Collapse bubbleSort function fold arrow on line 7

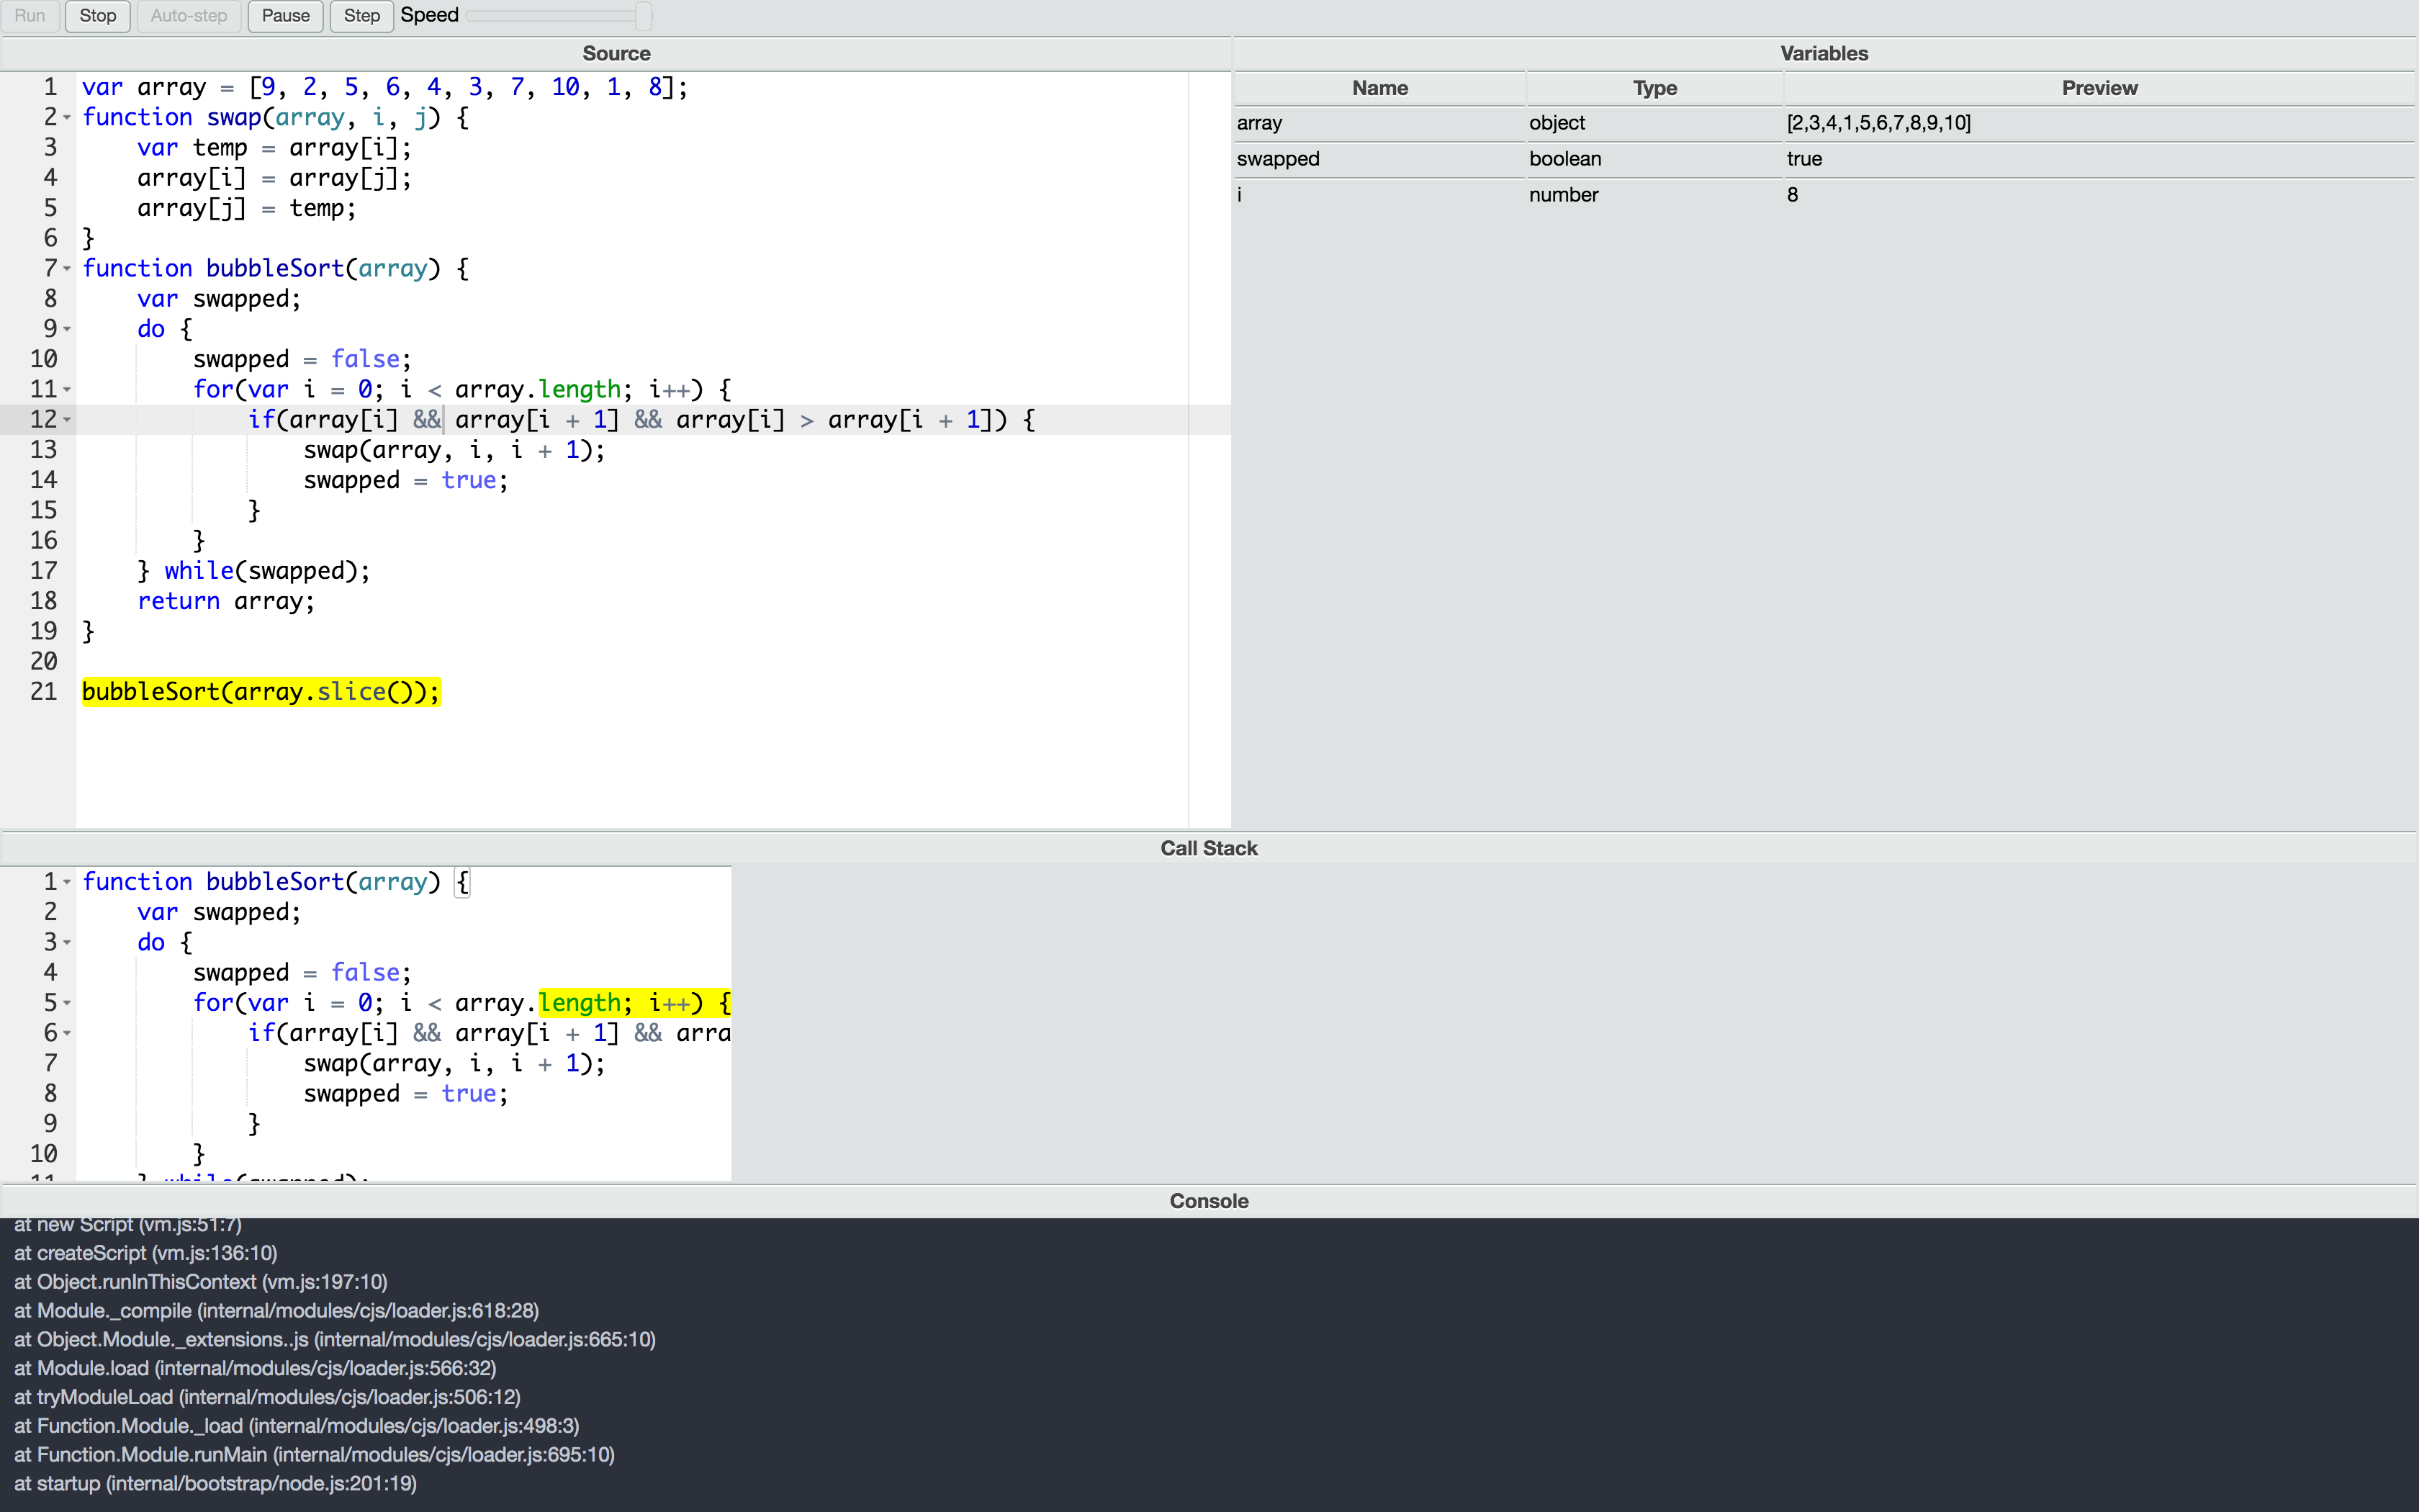click(67, 269)
